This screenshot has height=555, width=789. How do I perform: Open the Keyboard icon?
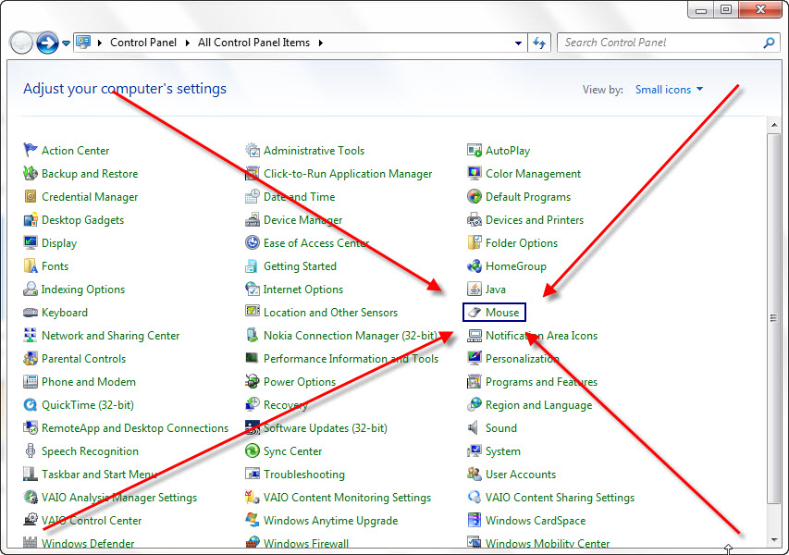(31, 312)
